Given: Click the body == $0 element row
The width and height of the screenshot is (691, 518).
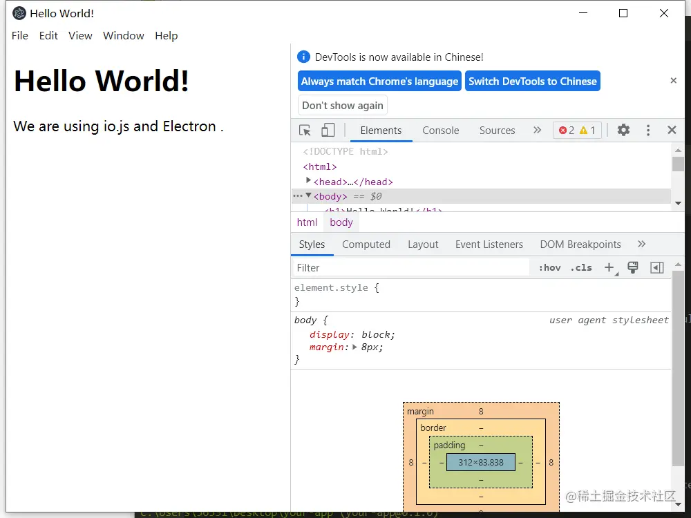Looking at the screenshot, I should pos(481,196).
